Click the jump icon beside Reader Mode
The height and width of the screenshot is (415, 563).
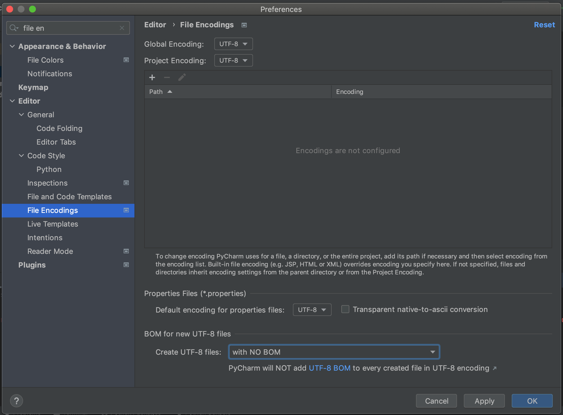click(126, 251)
